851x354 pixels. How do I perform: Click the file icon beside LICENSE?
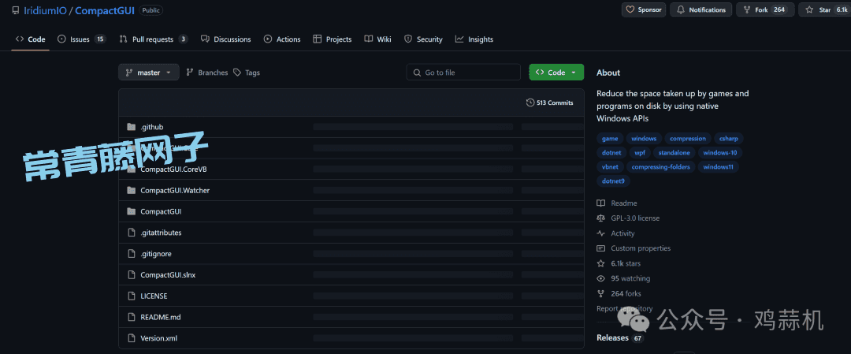131,296
